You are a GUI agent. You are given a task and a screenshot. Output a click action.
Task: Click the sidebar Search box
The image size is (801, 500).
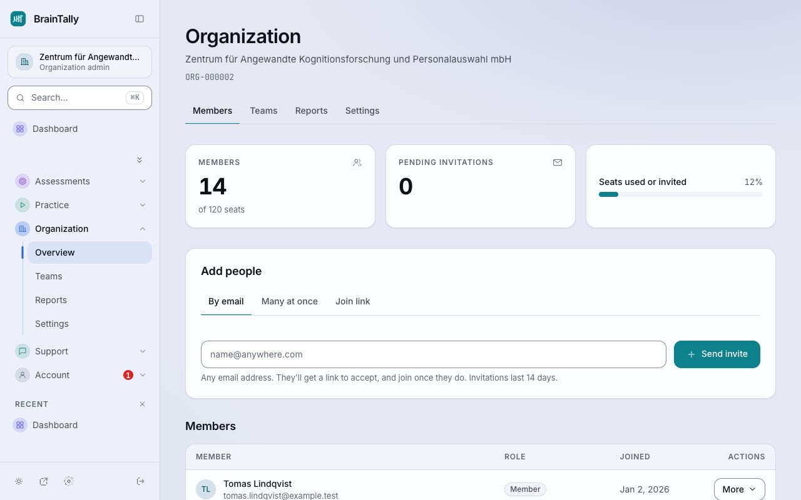click(x=79, y=97)
